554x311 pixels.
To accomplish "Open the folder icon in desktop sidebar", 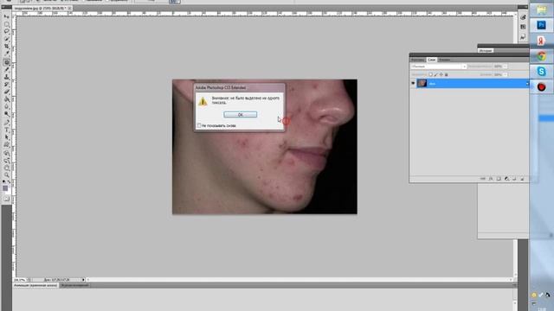I will point(541,10).
